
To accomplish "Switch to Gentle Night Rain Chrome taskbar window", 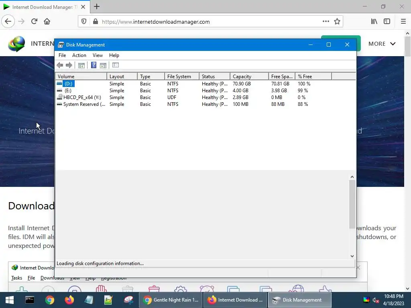I will coord(171,300).
